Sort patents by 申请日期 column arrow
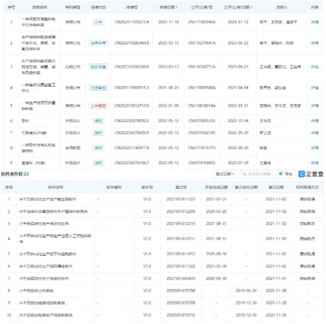This screenshot has width=326, height=324. (177, 7)
